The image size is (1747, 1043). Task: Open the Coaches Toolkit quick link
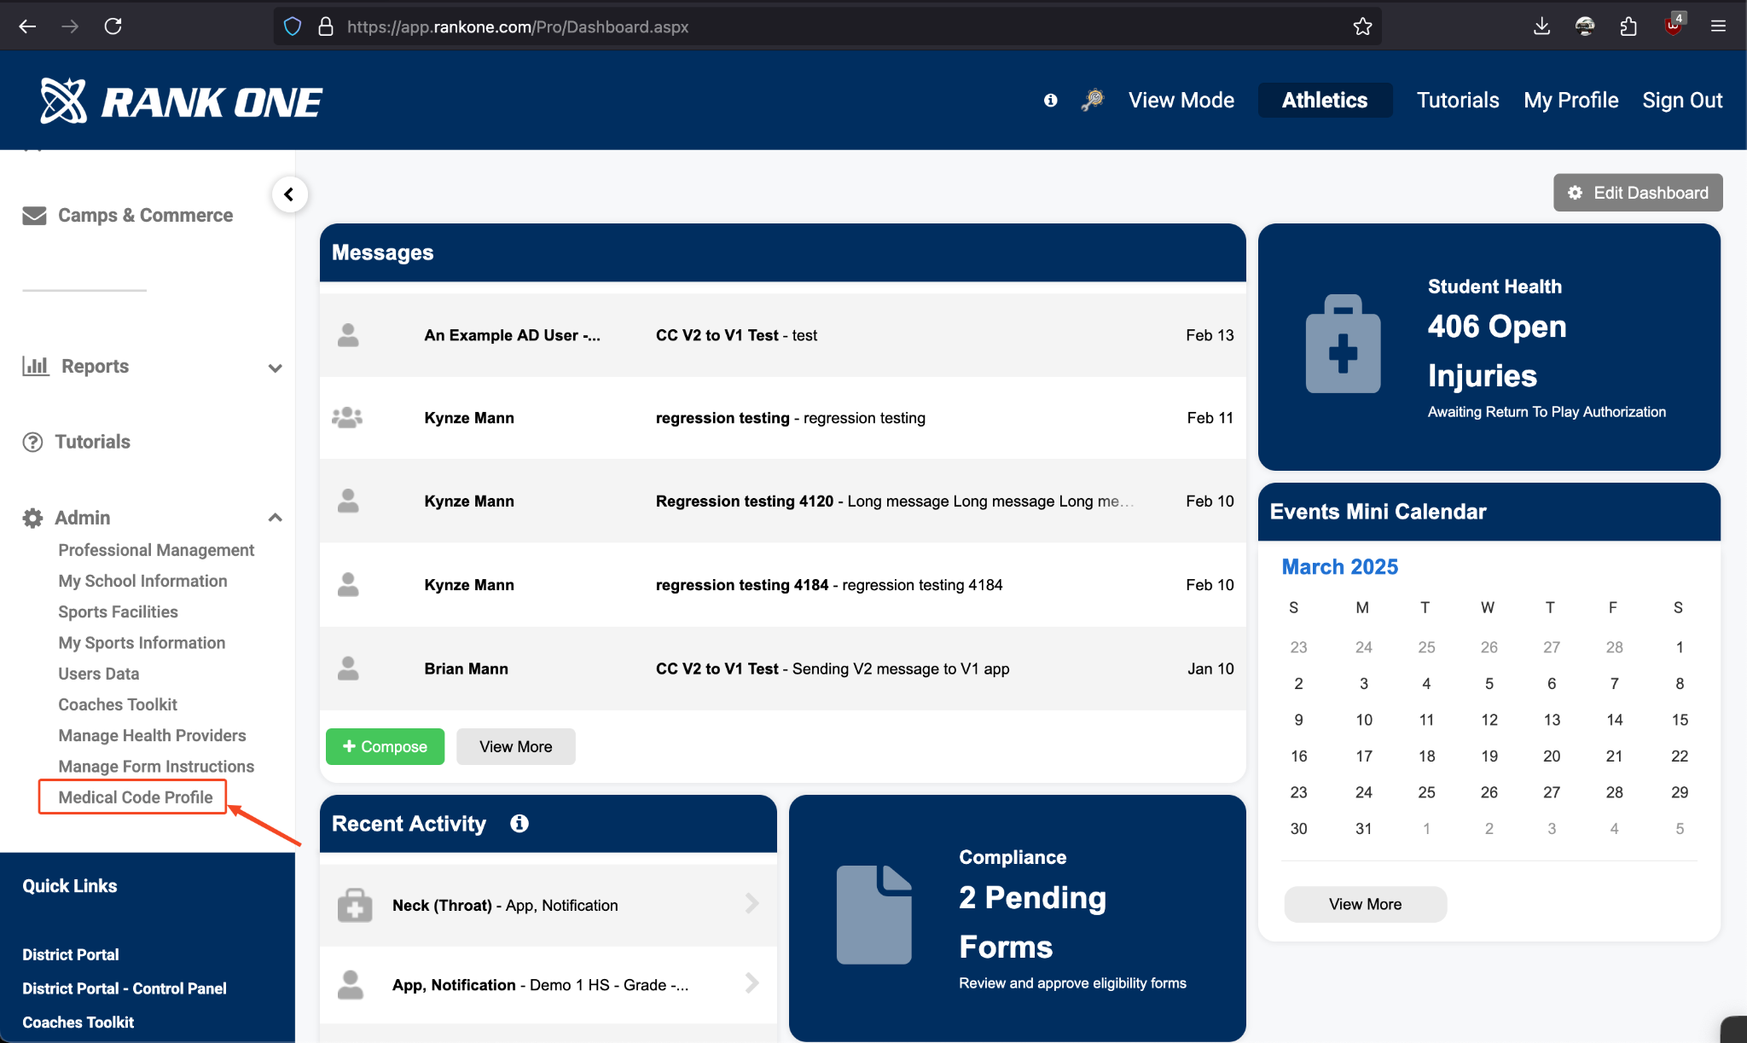tap(78, 1023)
